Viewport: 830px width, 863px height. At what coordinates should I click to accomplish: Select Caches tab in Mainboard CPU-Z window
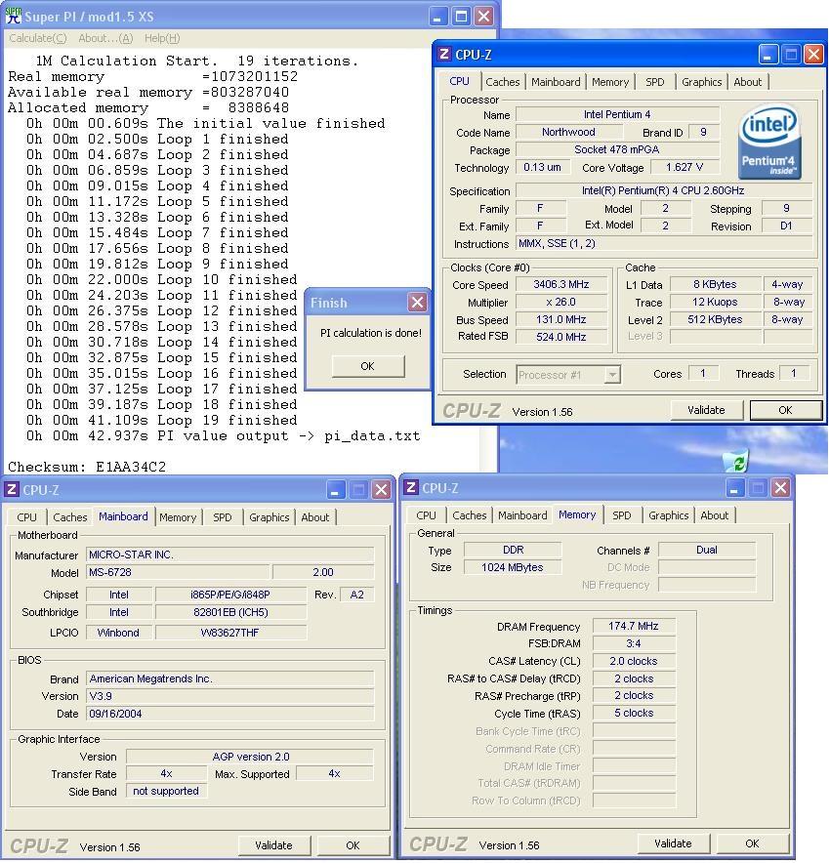click(70, 517)
